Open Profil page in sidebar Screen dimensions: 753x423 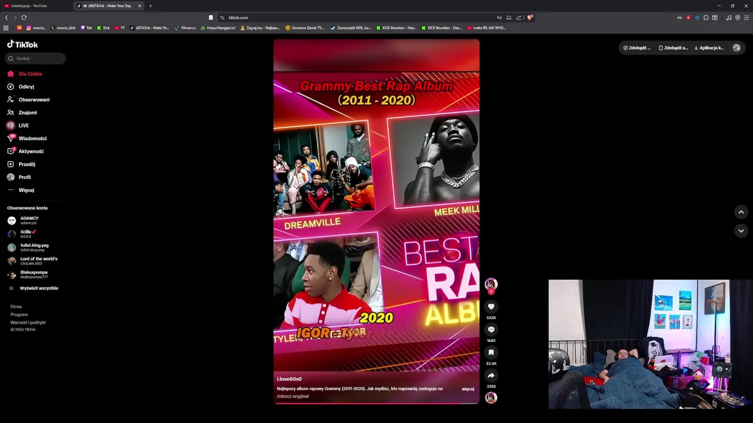tap(19, 177)
